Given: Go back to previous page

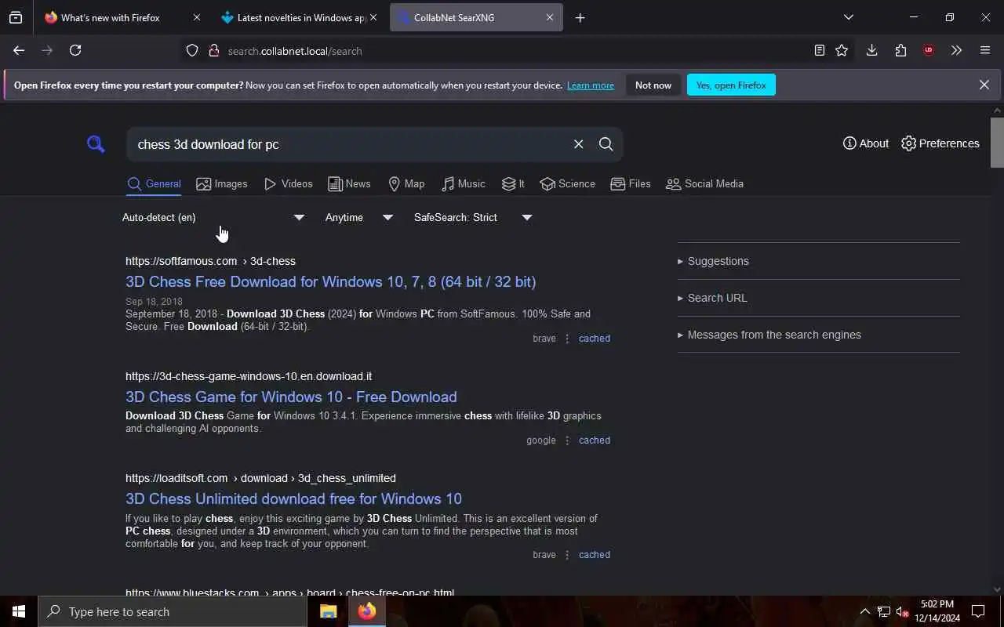Looking at the screenshot, I should click(x=19, y=50).
